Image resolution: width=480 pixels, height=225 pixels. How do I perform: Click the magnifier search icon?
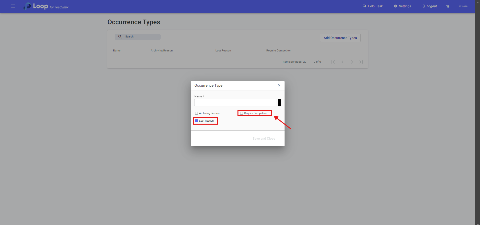[x=120, y=37]
